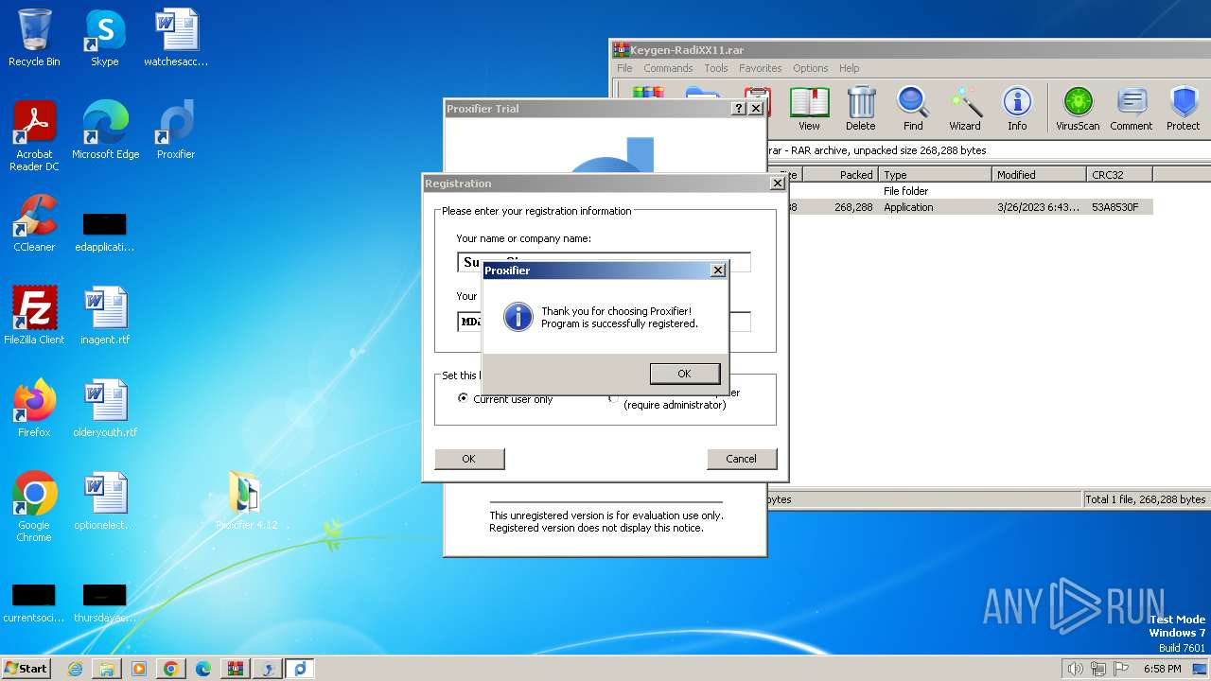Screen dimensions: 1211x681
Task: Select the currentsoci file on desktop
Action: (34, 603)
